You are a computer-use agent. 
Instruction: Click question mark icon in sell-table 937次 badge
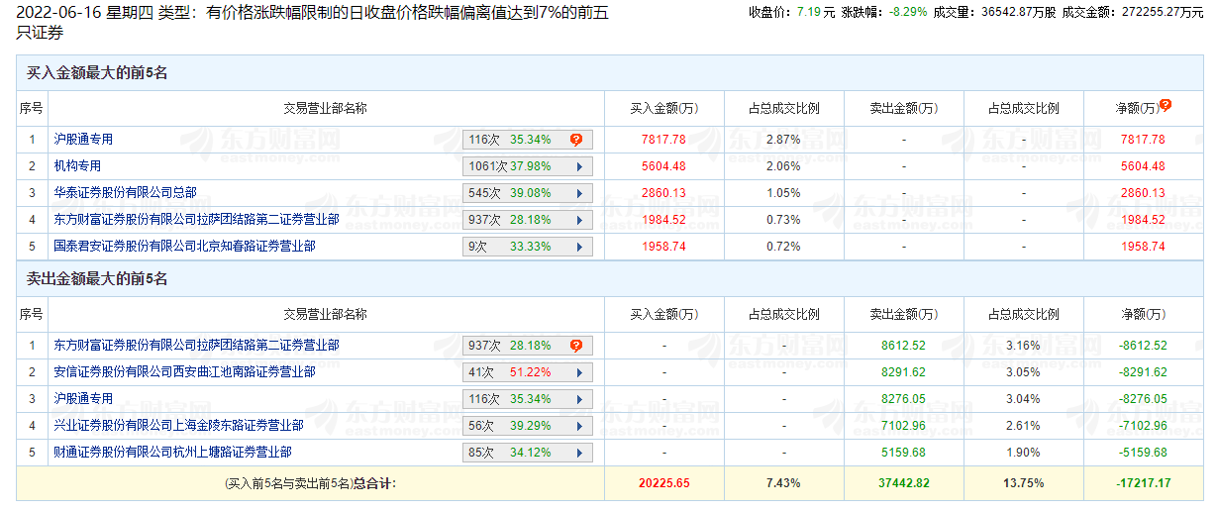tap(575, 346)
